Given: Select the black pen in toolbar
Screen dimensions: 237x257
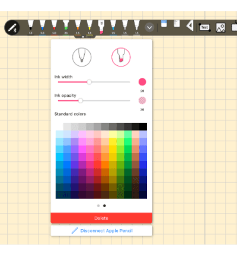Looking at the screenshot, I should pos(30,27).
